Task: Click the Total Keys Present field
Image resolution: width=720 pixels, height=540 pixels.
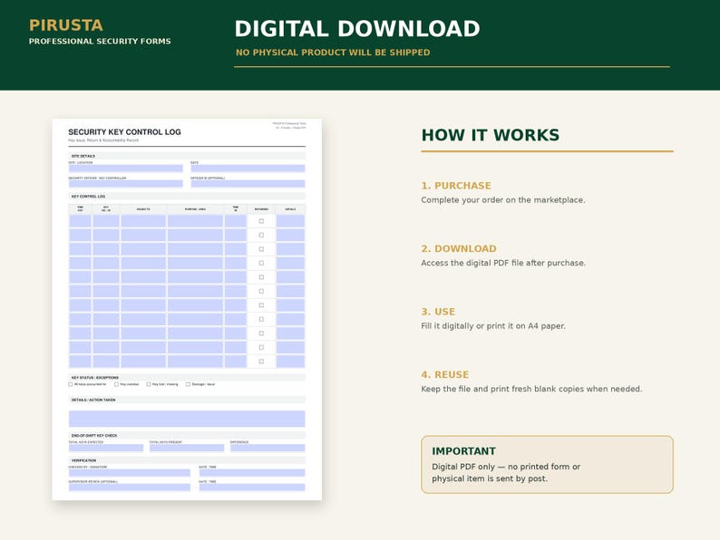Action: [187, 448]
